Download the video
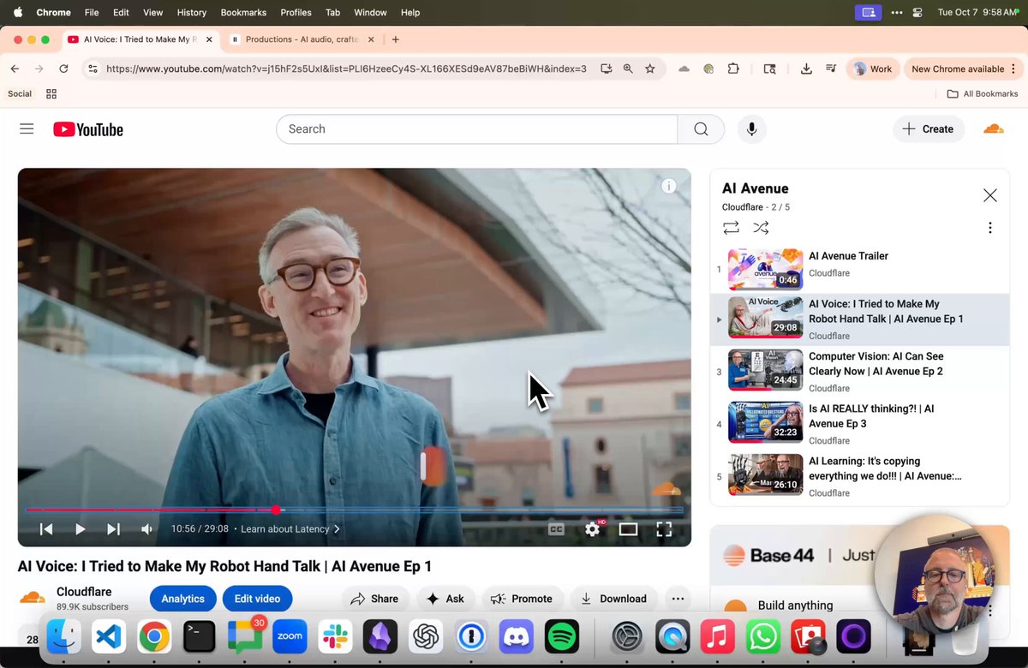 (x=613, y=599)
